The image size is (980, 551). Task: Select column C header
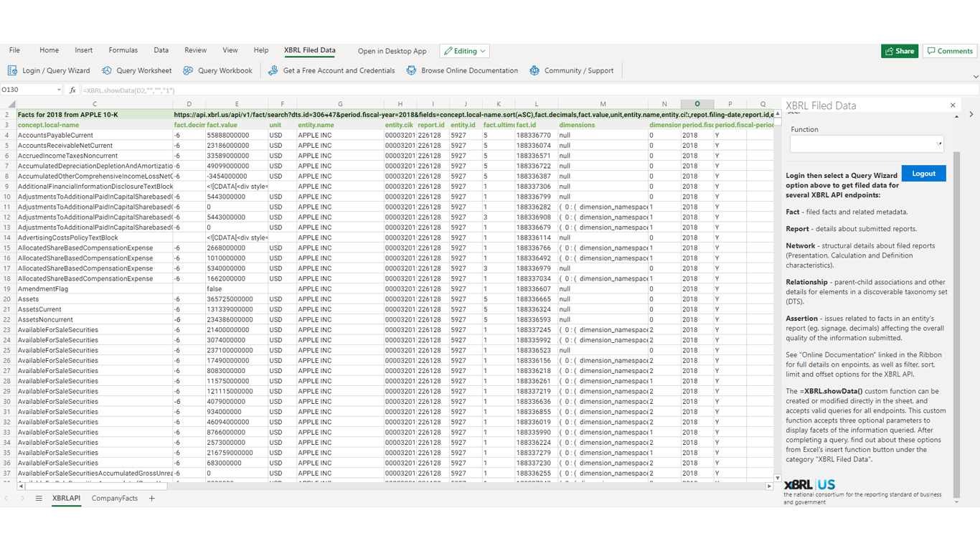pos(94,104)
